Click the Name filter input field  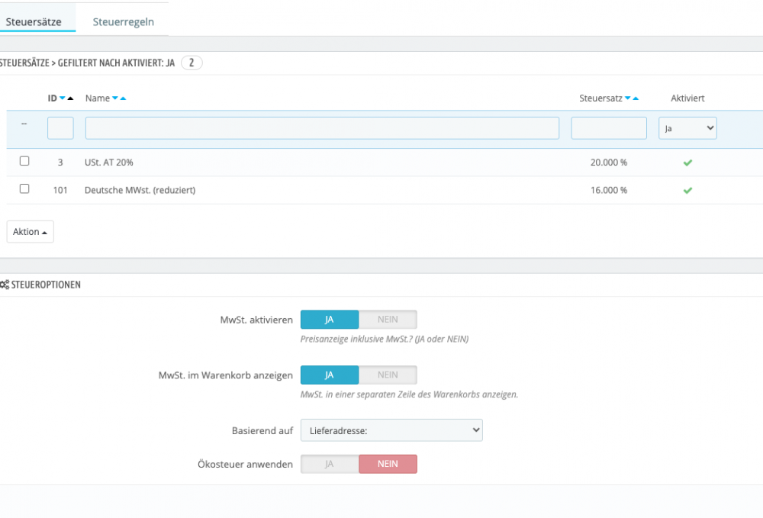322,128
